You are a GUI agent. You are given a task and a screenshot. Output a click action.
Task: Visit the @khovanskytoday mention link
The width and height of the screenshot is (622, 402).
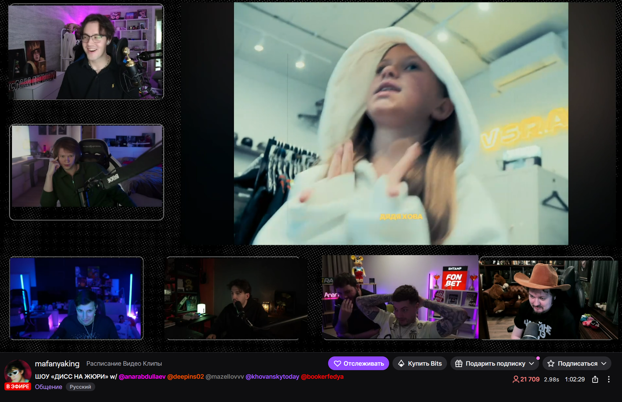tap(273, 377)
